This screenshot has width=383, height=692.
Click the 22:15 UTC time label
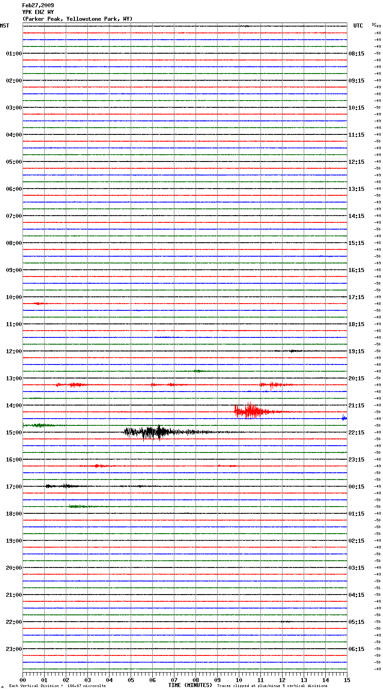[356, 433]
